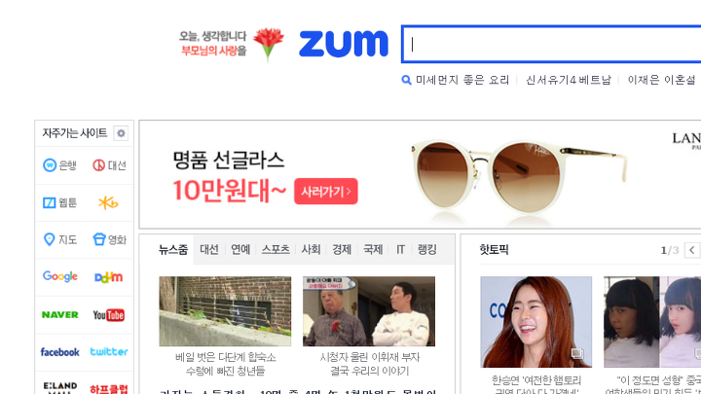701x394 pixels.
Task: Open the 이휘재 부자 news thumbnail
Action: point(369,311)
